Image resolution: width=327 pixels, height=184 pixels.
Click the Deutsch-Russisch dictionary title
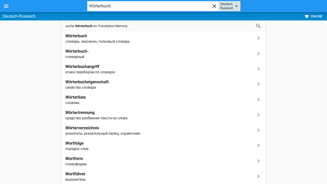tap(19, 16)
